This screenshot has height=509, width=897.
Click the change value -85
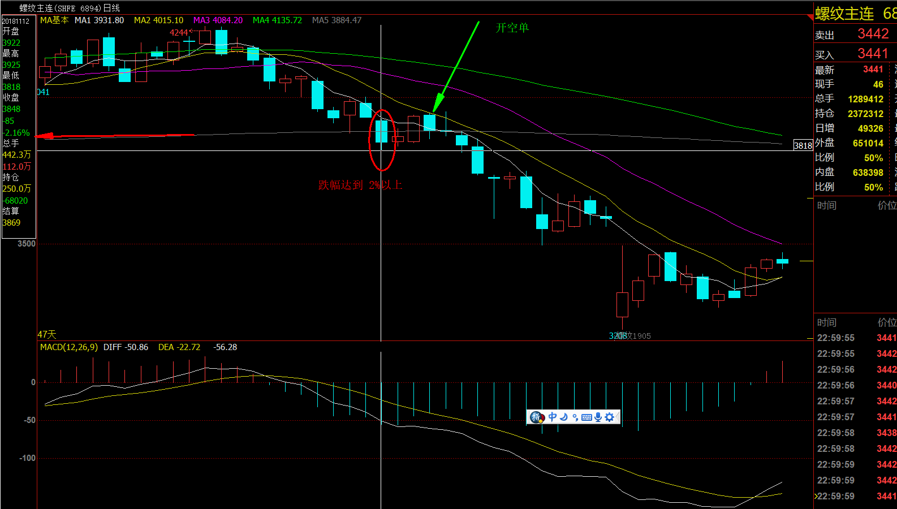tap(8, 121)
